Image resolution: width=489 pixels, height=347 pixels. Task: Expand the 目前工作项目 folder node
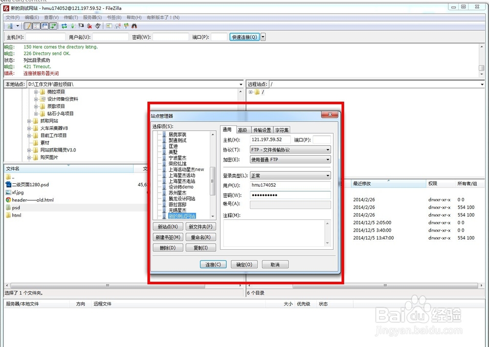tap(29, 135)
